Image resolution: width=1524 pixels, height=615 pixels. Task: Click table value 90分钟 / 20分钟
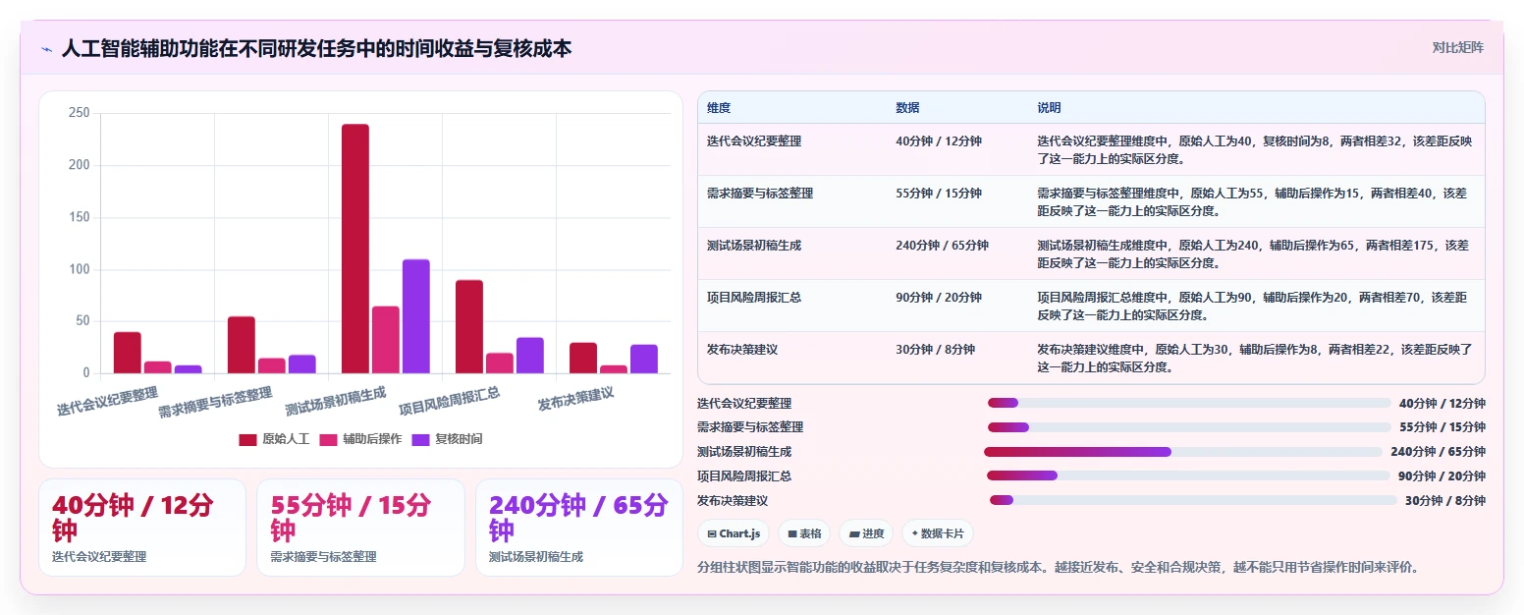[x=938, y=297]
